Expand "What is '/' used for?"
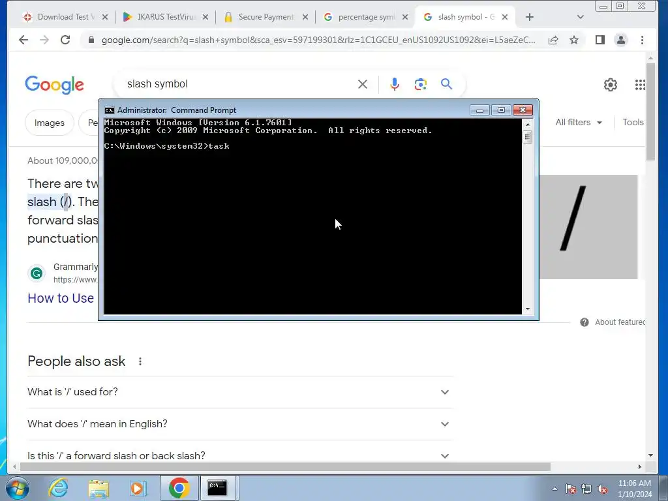Image resolution: width=668 pixels, height=501 pixels. click(240, 392)
